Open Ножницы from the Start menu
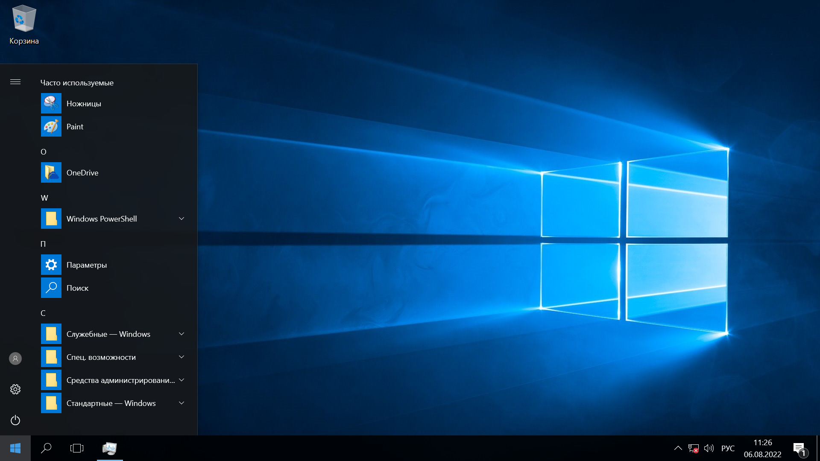 tap(84, 103)
